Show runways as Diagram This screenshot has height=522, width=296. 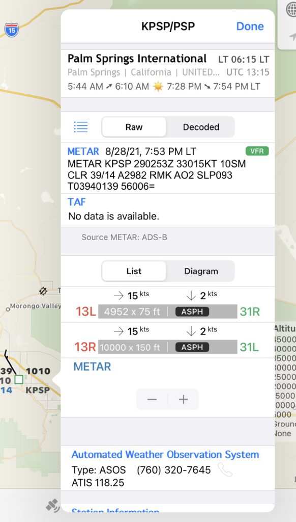pyautogui.click(x=201, y=271)
